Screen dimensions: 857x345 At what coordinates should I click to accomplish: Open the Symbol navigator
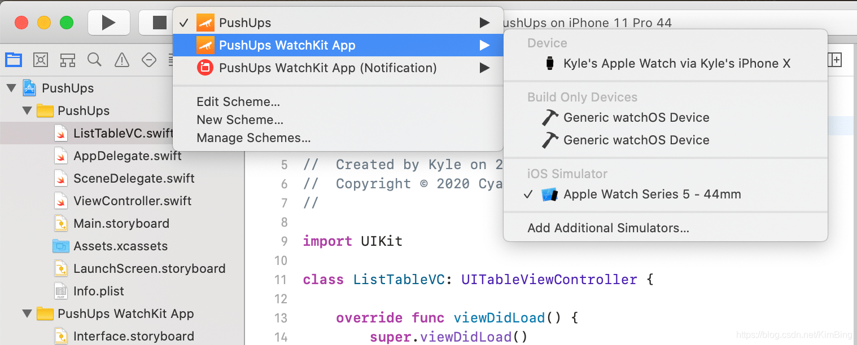tap(68, 60)
